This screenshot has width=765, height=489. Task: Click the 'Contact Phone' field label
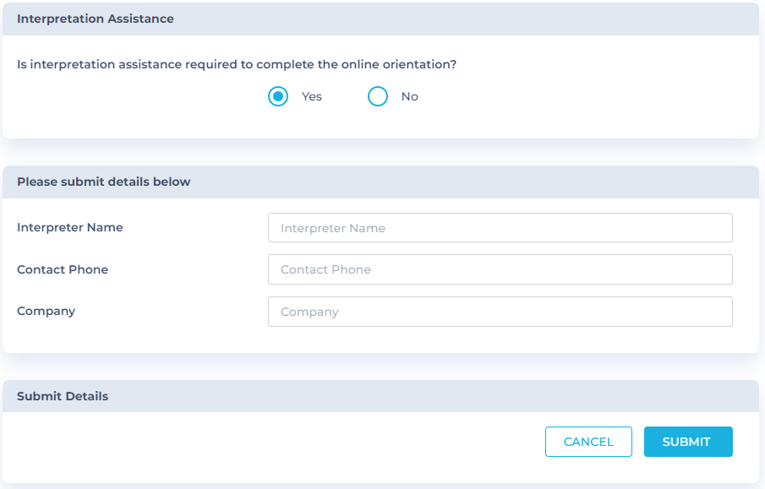pos(63,269)
